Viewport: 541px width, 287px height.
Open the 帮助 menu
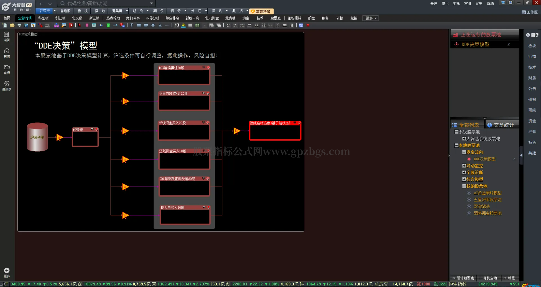[x=490, y=3]
